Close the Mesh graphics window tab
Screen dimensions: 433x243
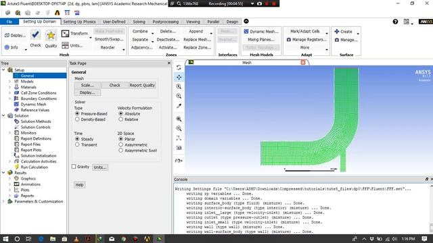pos(303,63)
